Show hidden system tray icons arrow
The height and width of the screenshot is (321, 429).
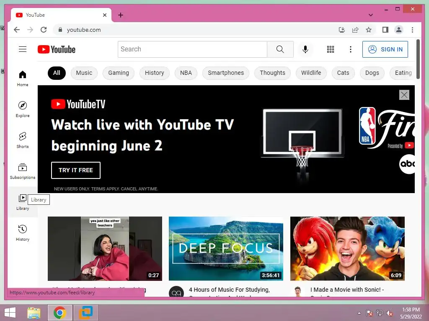coord(359,313)
